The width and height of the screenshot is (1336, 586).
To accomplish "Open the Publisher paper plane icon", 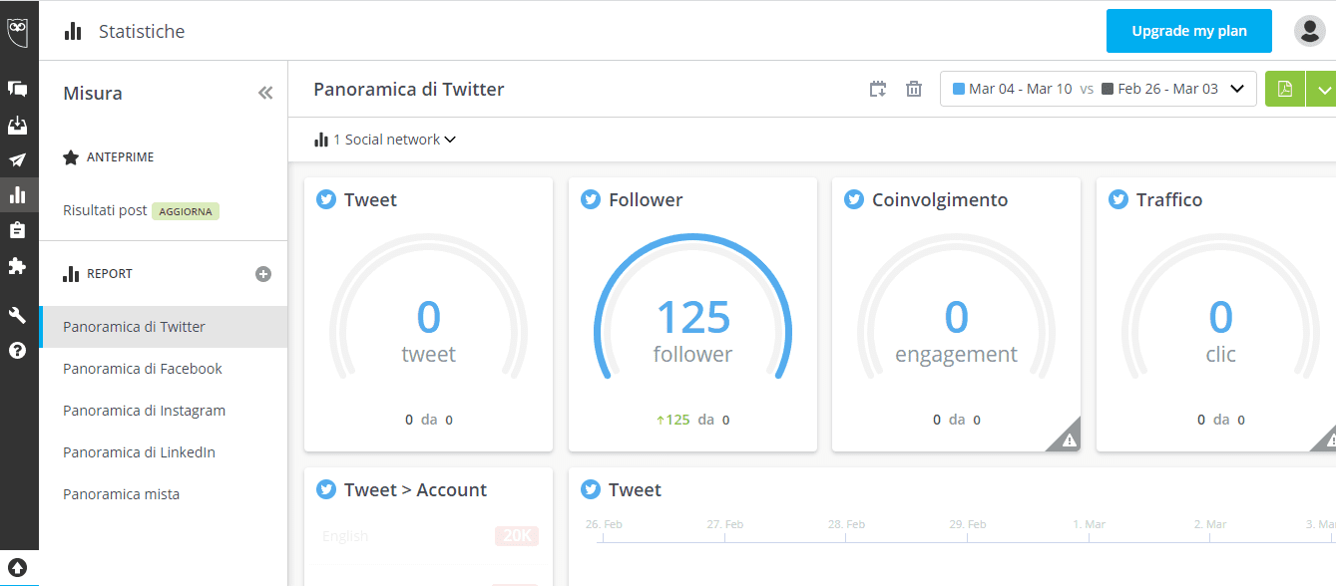I will [x=17, y=160].
